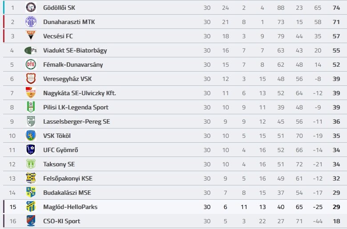Open the Nagykáta SE-Ulviczky Kft. team link
Viewport: 347px width, 229px height.
(x=80, y=93)
